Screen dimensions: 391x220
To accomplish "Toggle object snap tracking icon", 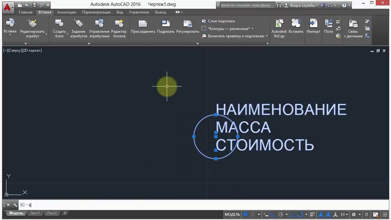I will (293, 215).
